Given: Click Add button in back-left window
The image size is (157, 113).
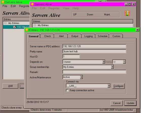Looking at the screenshot, I should coord(10,86).
